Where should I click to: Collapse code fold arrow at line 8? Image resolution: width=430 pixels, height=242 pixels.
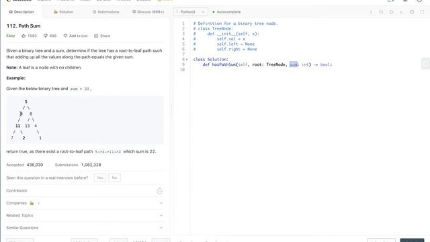click(187, 60)
